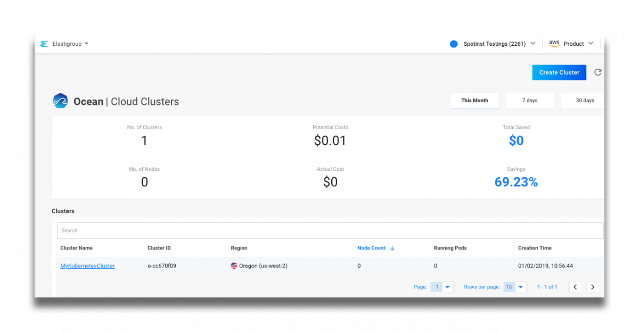Select the This Month time range
The height and width of the screenshot is (332, 639).
point(474,101)
